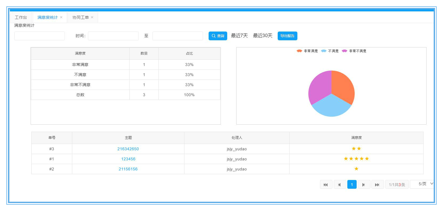Toggle 不满意 legend series visibility
The height and width of the screenshot is (211, 443).
[330, 51]
